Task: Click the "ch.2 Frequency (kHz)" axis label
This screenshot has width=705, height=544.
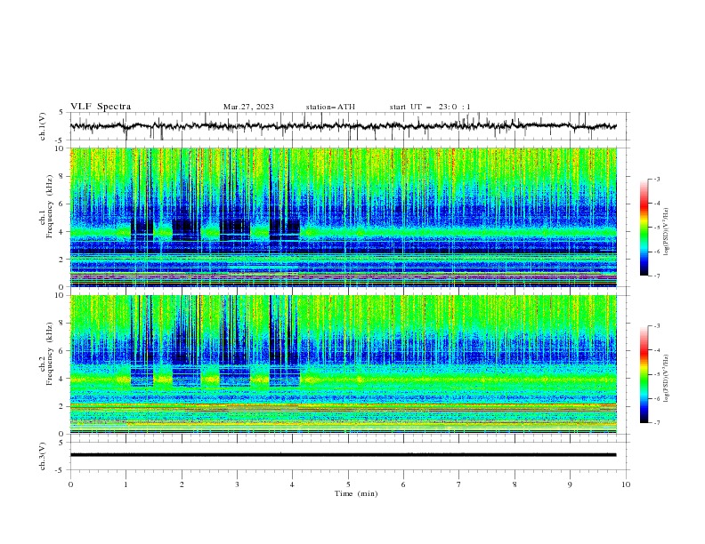Action: click(46, 354)
